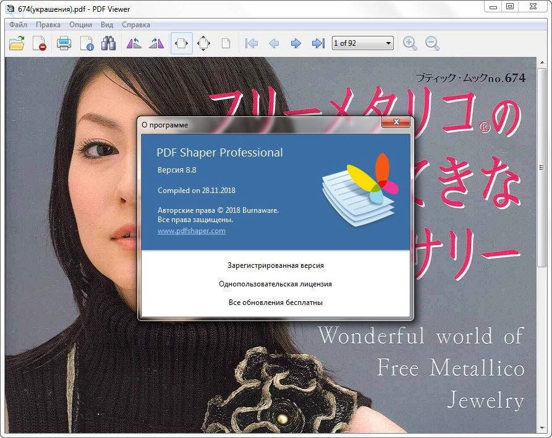552x438 pixels.
Task: Open the Правка menu
Action: 48,25
